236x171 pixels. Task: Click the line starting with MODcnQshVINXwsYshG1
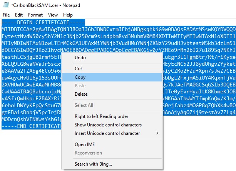point(32,119)
